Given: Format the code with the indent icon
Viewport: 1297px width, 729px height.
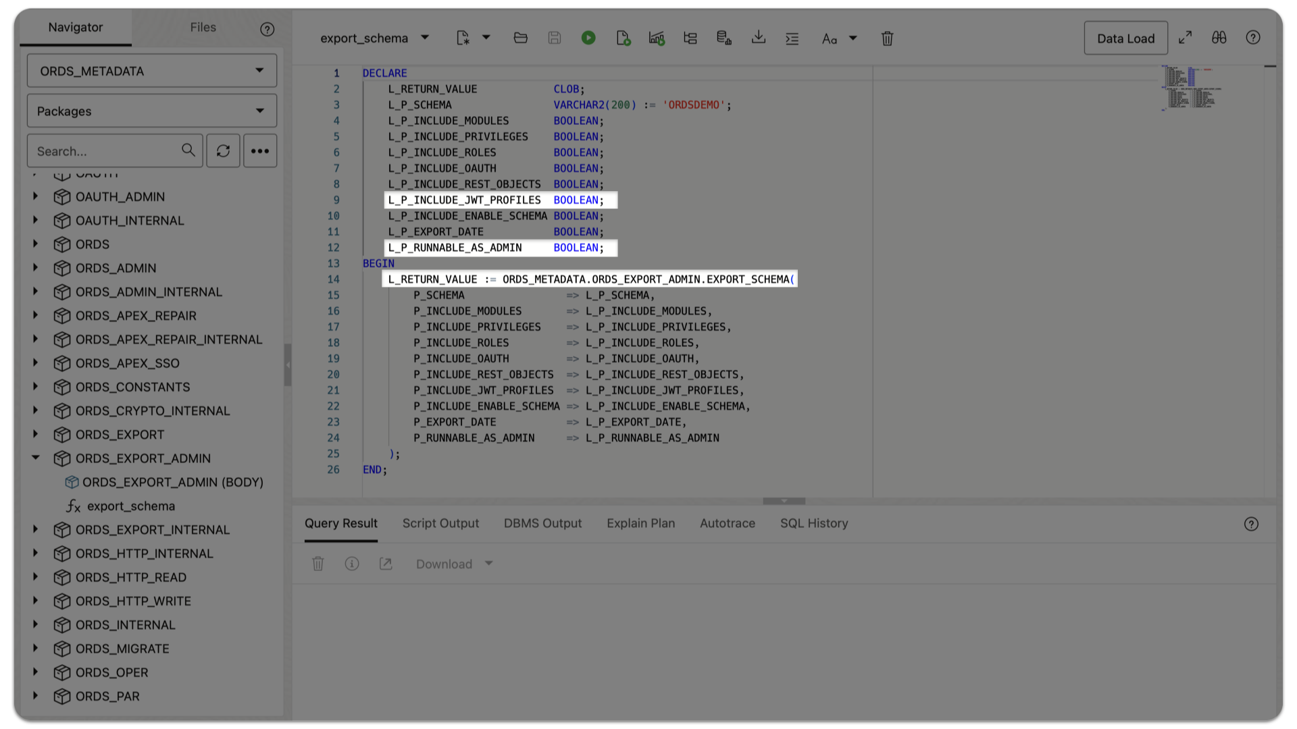Looking at the screenshot, I should point(792,38).
